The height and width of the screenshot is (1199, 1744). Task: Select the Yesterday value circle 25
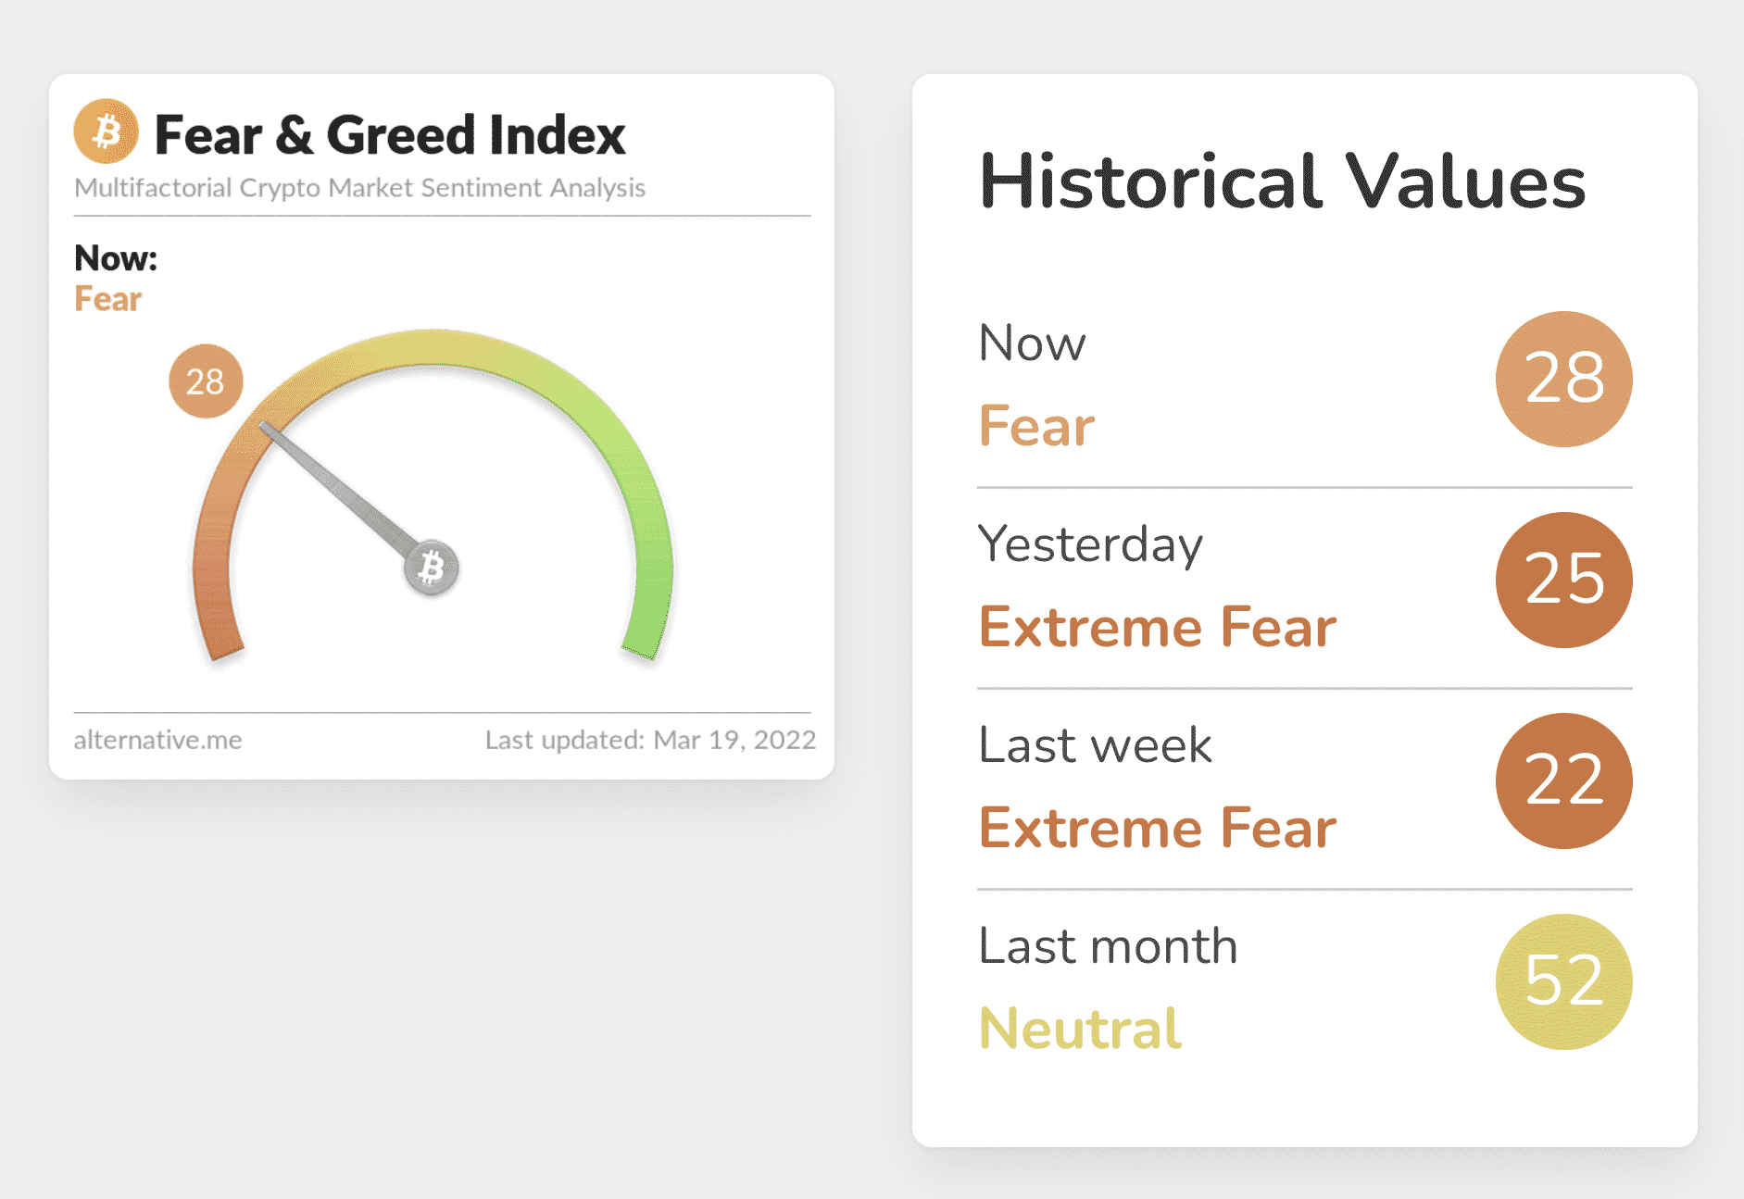tap(1563, 580)
